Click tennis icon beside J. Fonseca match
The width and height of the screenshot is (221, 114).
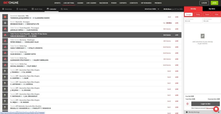(x=5, y=71)
